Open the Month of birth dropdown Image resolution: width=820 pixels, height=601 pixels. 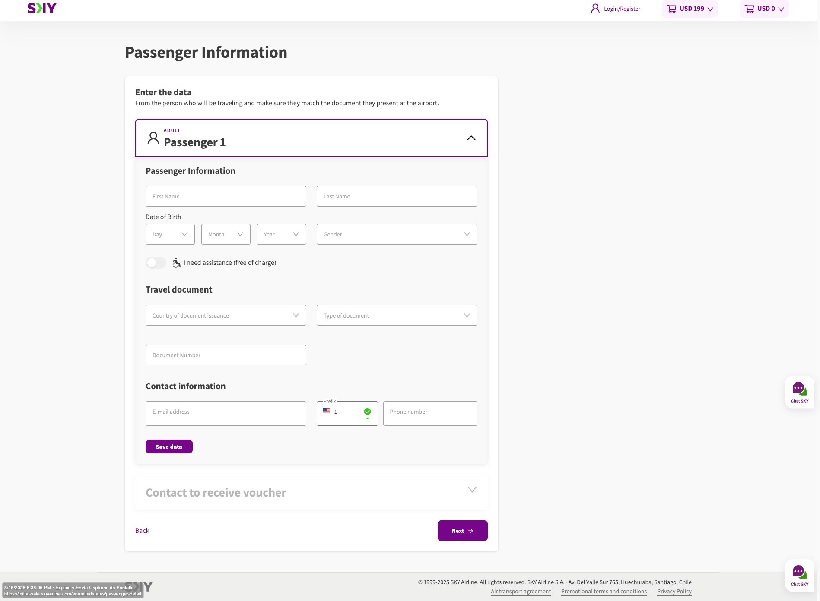[x=226, y=234]
